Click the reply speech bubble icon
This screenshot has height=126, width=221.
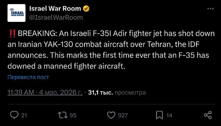(x=14, y=115)
